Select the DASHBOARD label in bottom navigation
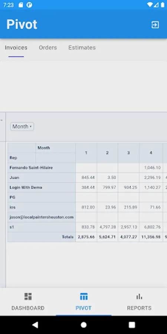This screenshot has width=167, height=334. (x=28, y=308)
